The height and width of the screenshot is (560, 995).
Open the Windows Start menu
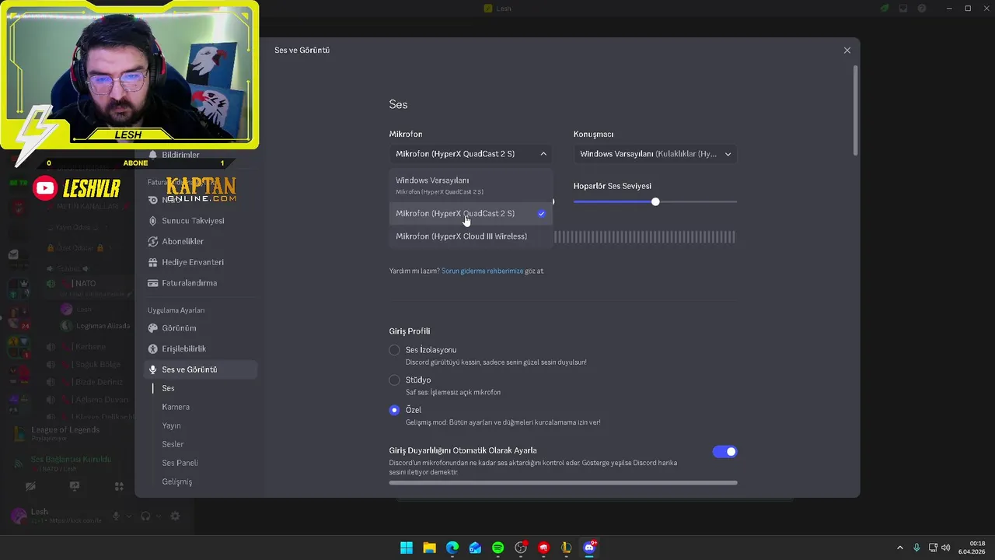coord(407,548)
